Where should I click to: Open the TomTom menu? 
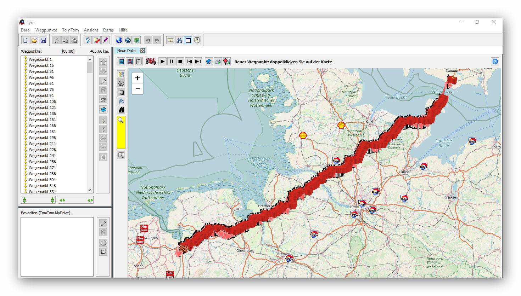[70, 30]
